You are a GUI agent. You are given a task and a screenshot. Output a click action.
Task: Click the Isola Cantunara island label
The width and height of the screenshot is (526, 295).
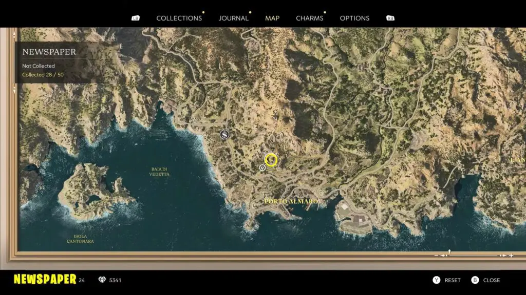point(80,238)
